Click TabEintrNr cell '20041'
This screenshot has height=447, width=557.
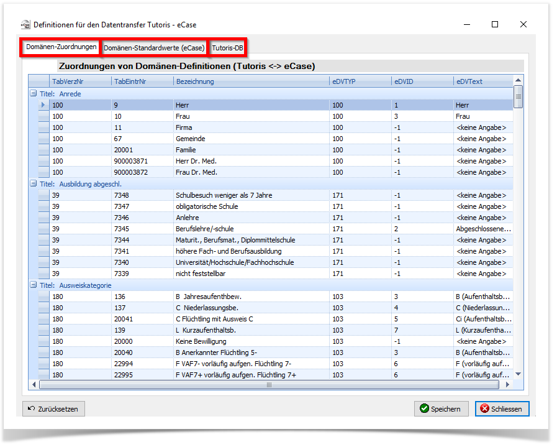pos(142,319)
